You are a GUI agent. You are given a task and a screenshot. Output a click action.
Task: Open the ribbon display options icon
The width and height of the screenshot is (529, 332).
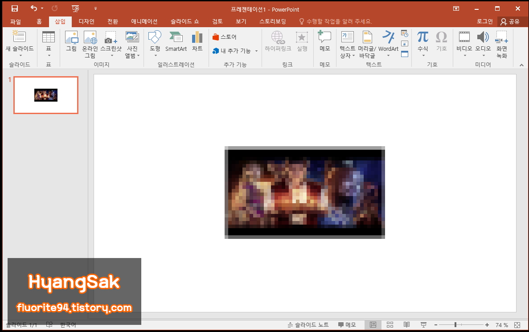pos(456,8)
